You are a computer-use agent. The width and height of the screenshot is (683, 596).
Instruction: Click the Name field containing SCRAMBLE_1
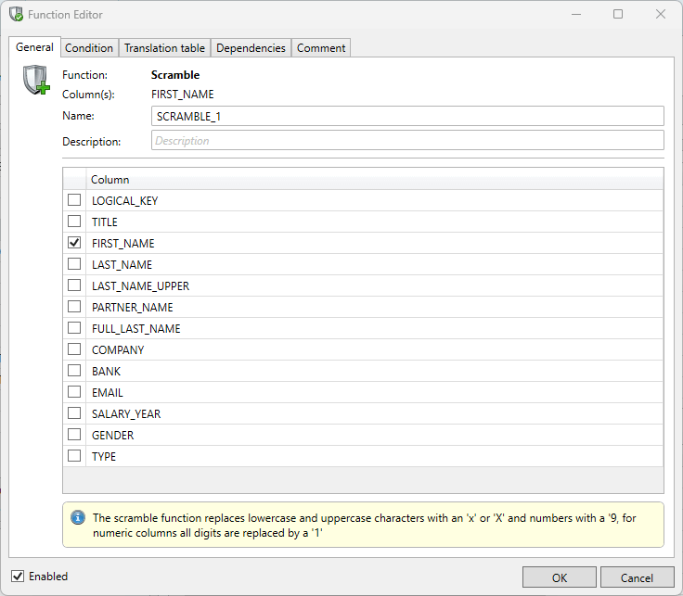tap(407, 116)
